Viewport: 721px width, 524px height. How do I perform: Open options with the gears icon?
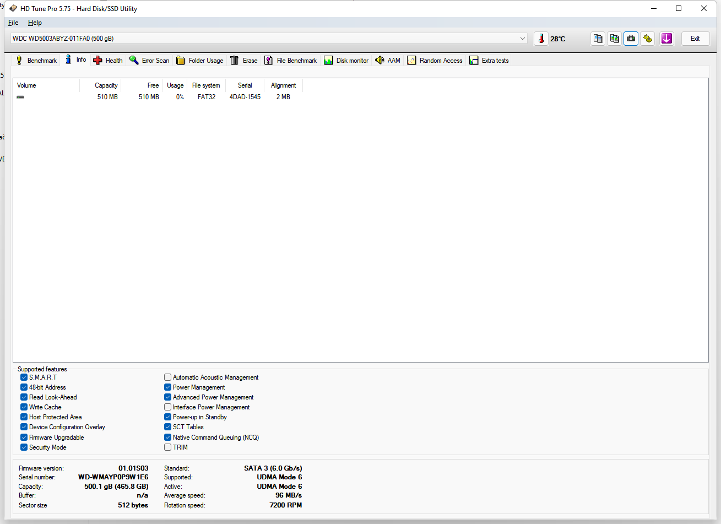point(648,39)
